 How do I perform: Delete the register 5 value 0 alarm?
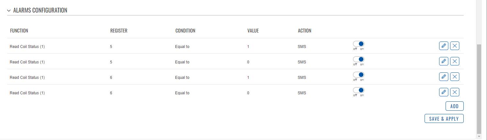point(455,61)
